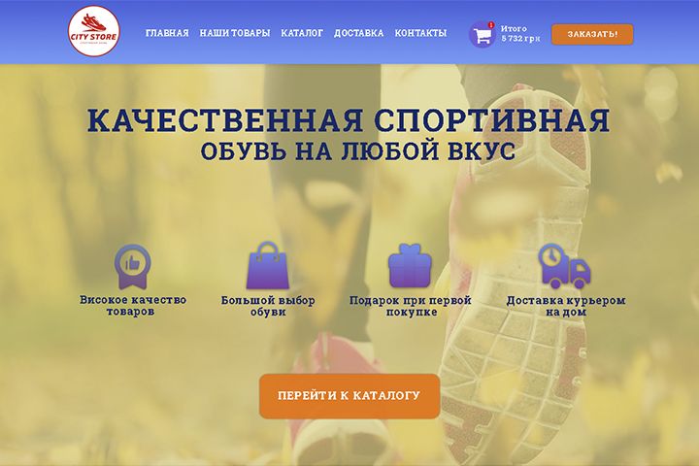Click the Качественная спортивная headline
This screenshot has width=699, height=466.
(x=349, y=120)
